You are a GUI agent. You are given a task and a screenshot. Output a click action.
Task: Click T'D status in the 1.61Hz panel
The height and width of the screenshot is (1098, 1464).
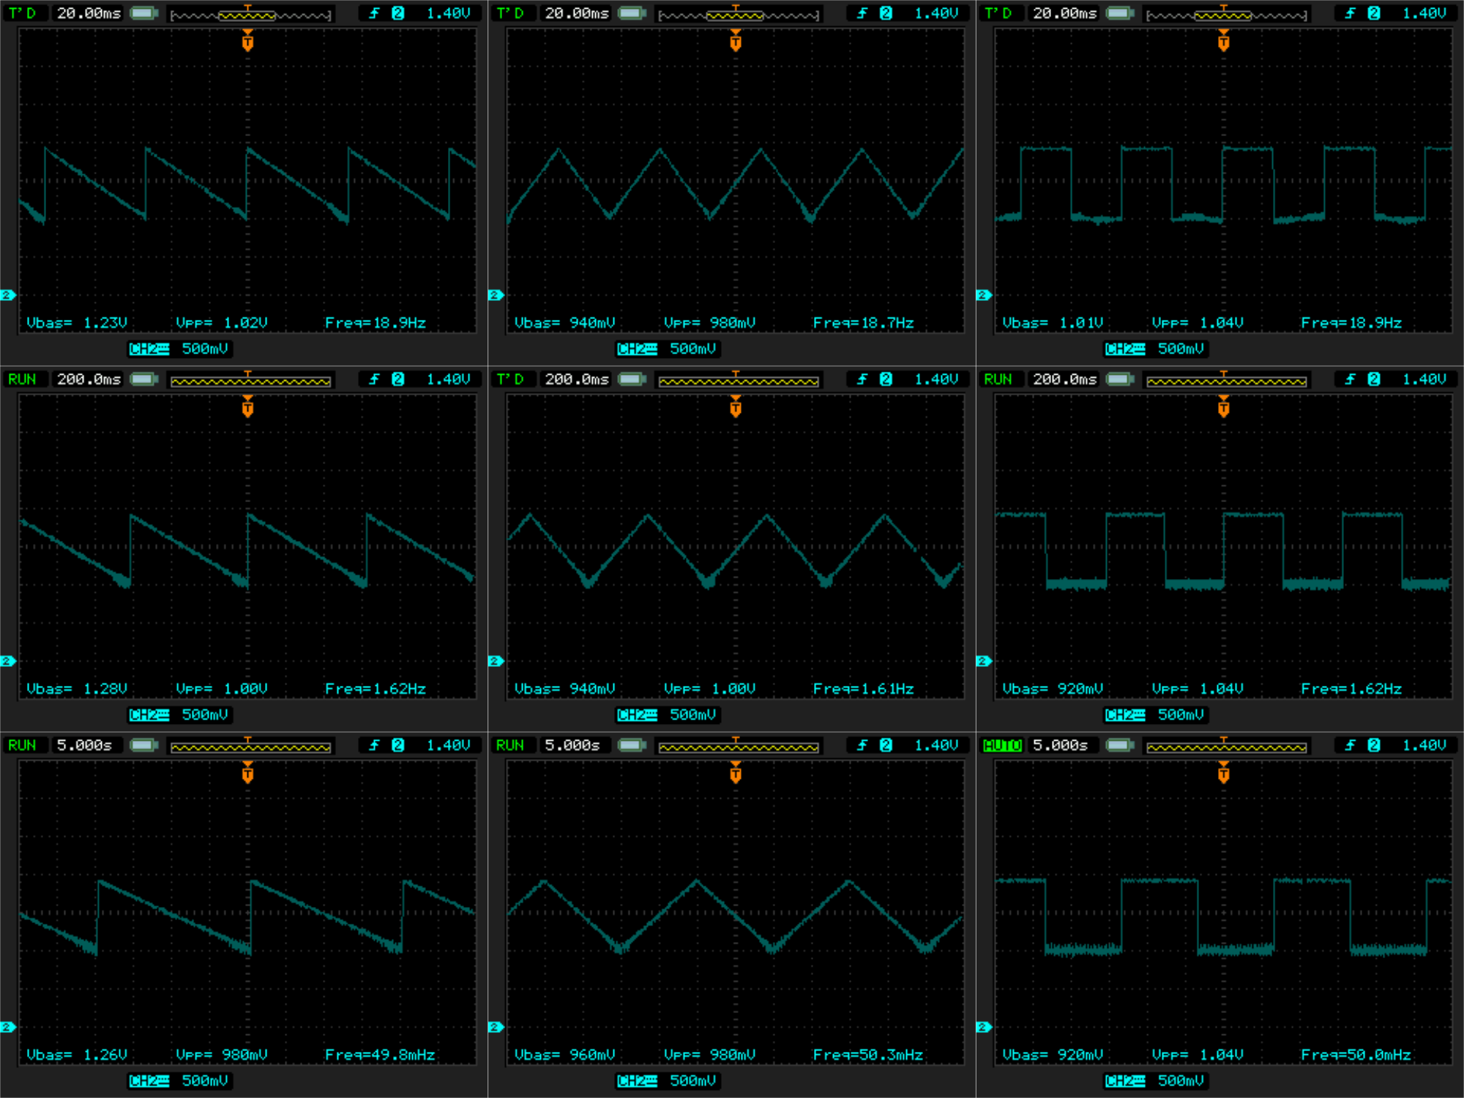tap(510, 379)
